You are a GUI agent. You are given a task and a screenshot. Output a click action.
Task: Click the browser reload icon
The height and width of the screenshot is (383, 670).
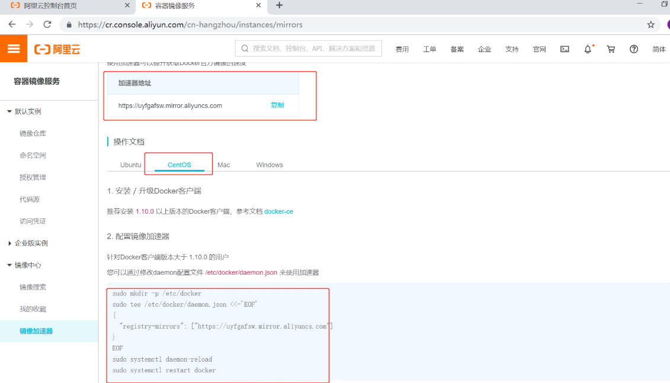(47, 24)
